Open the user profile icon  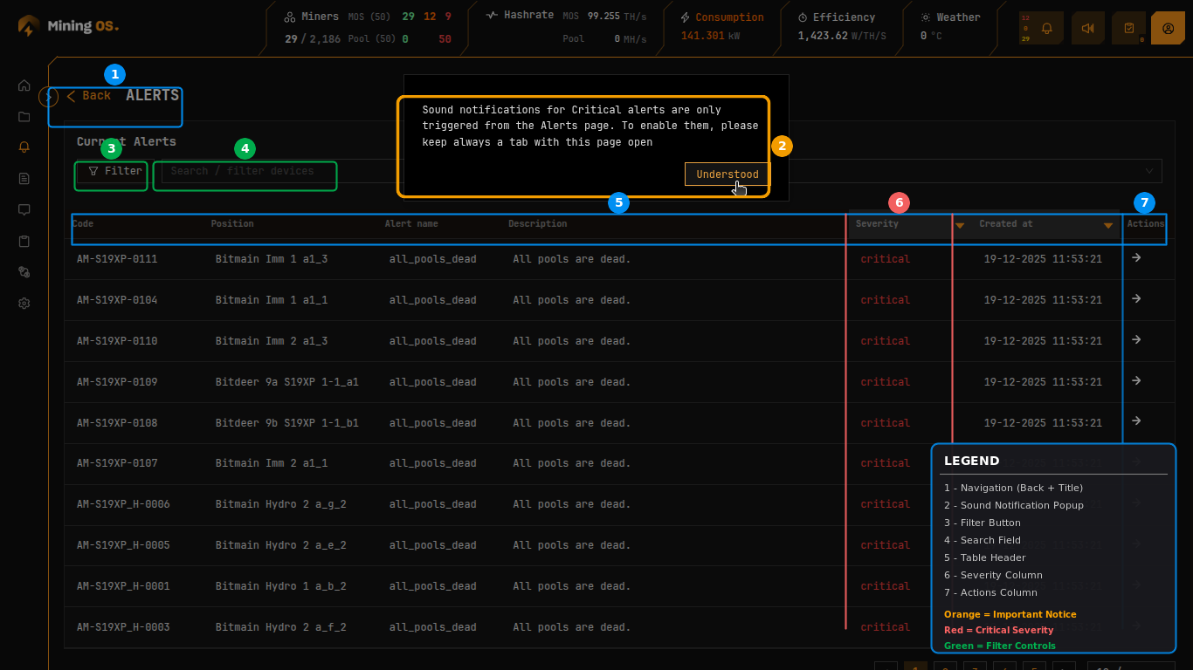click(x=1168, y=28)
